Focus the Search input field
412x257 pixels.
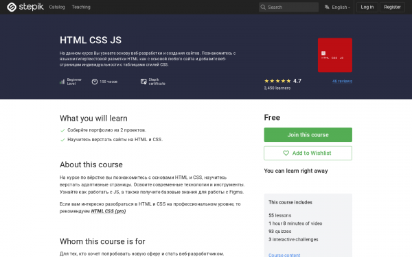pos(288,7)
